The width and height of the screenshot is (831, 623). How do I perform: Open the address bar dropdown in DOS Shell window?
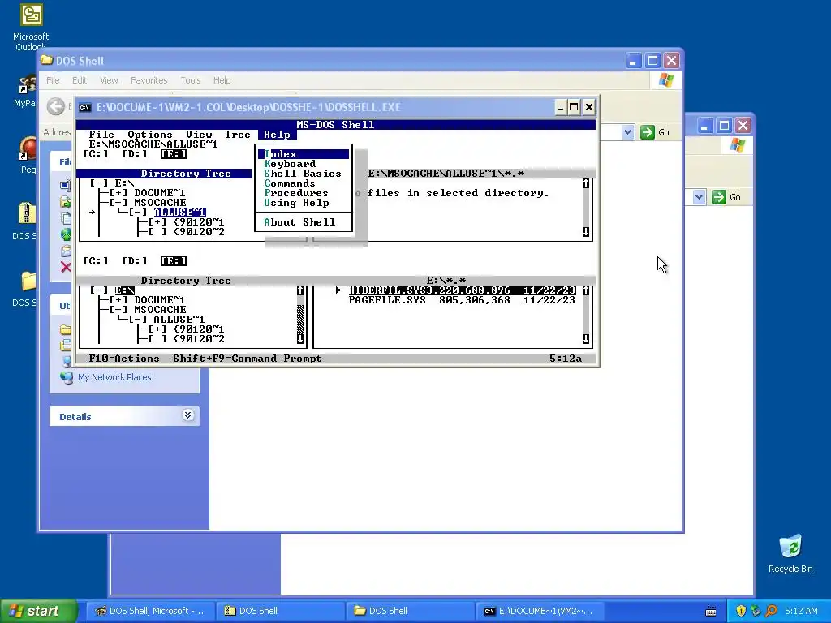[x=627, y=132]
